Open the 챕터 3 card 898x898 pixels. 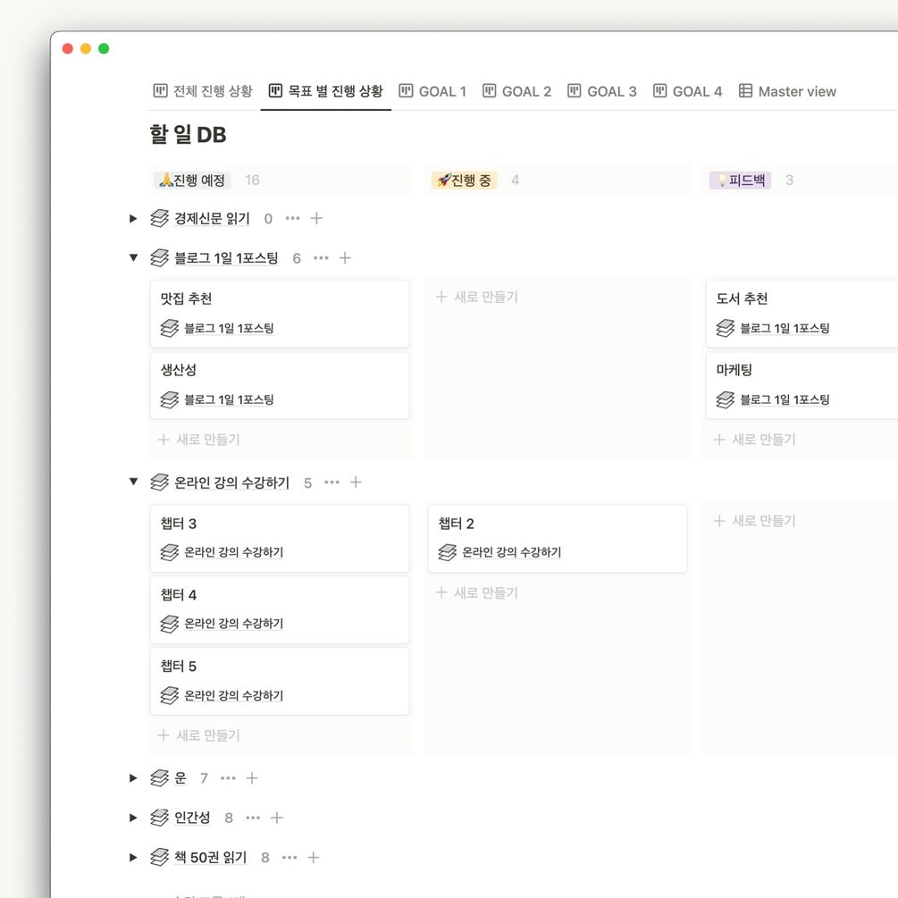tap(280, 538)
